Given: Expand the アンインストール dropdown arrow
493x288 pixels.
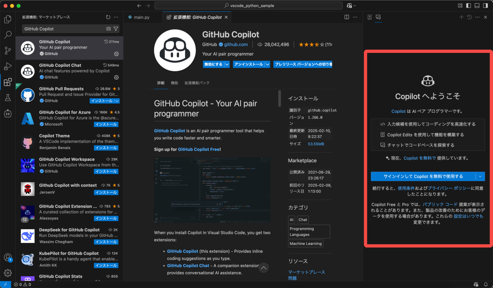Looking at the screenshot, I should tap(267, 64).
